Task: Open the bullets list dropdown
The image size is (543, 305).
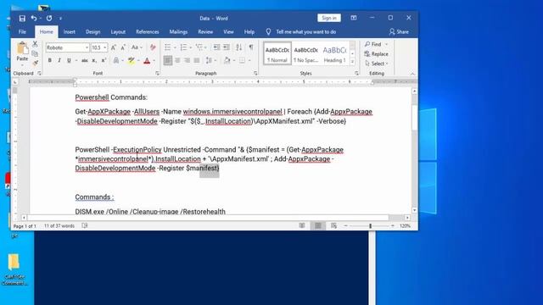Action: tap(175, 47)
